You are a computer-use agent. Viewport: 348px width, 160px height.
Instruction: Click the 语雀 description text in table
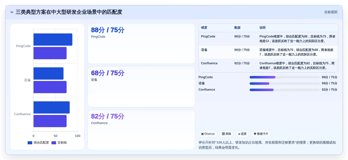click(x=297, y=52)
